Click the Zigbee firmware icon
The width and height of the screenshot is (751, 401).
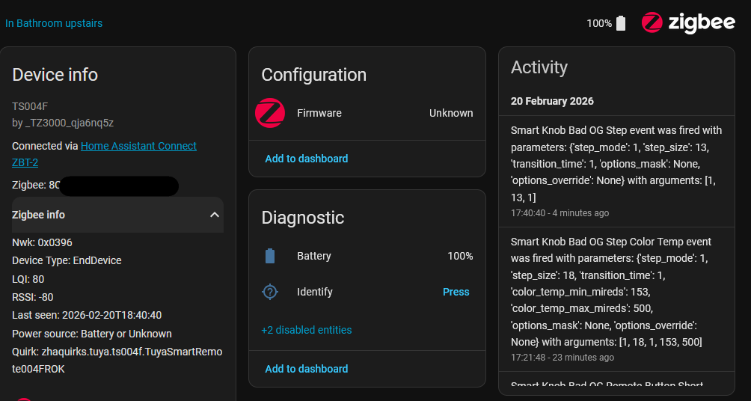270,113
